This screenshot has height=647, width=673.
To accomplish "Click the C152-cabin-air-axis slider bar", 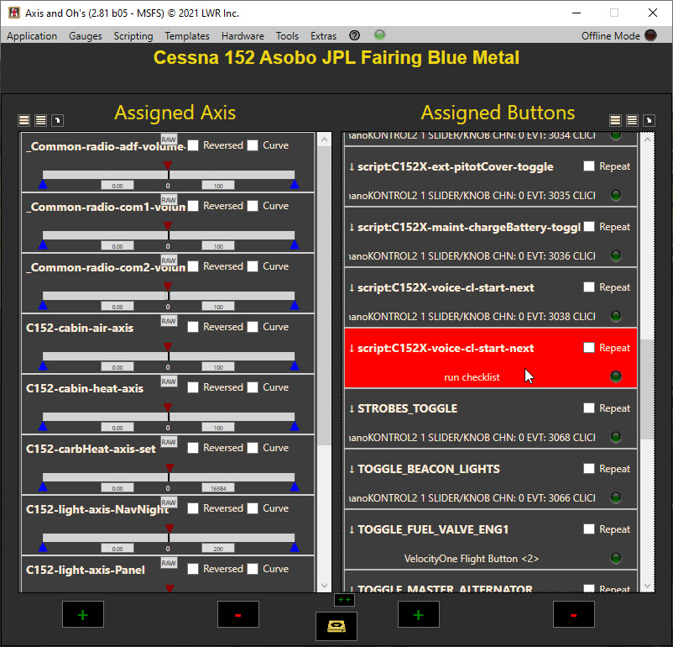I will tap(169, 356).
